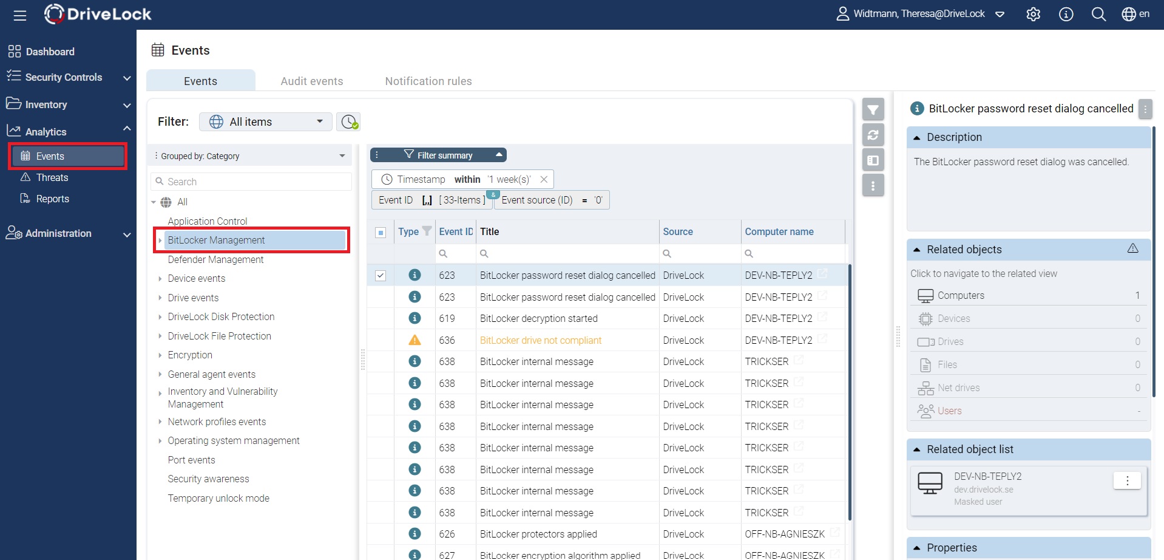The width and height of the screenshot is (1164, 560).
Task: Click the Event ID 33-Items filter chip
Action: pyautogui.click(x=431, y=200)
